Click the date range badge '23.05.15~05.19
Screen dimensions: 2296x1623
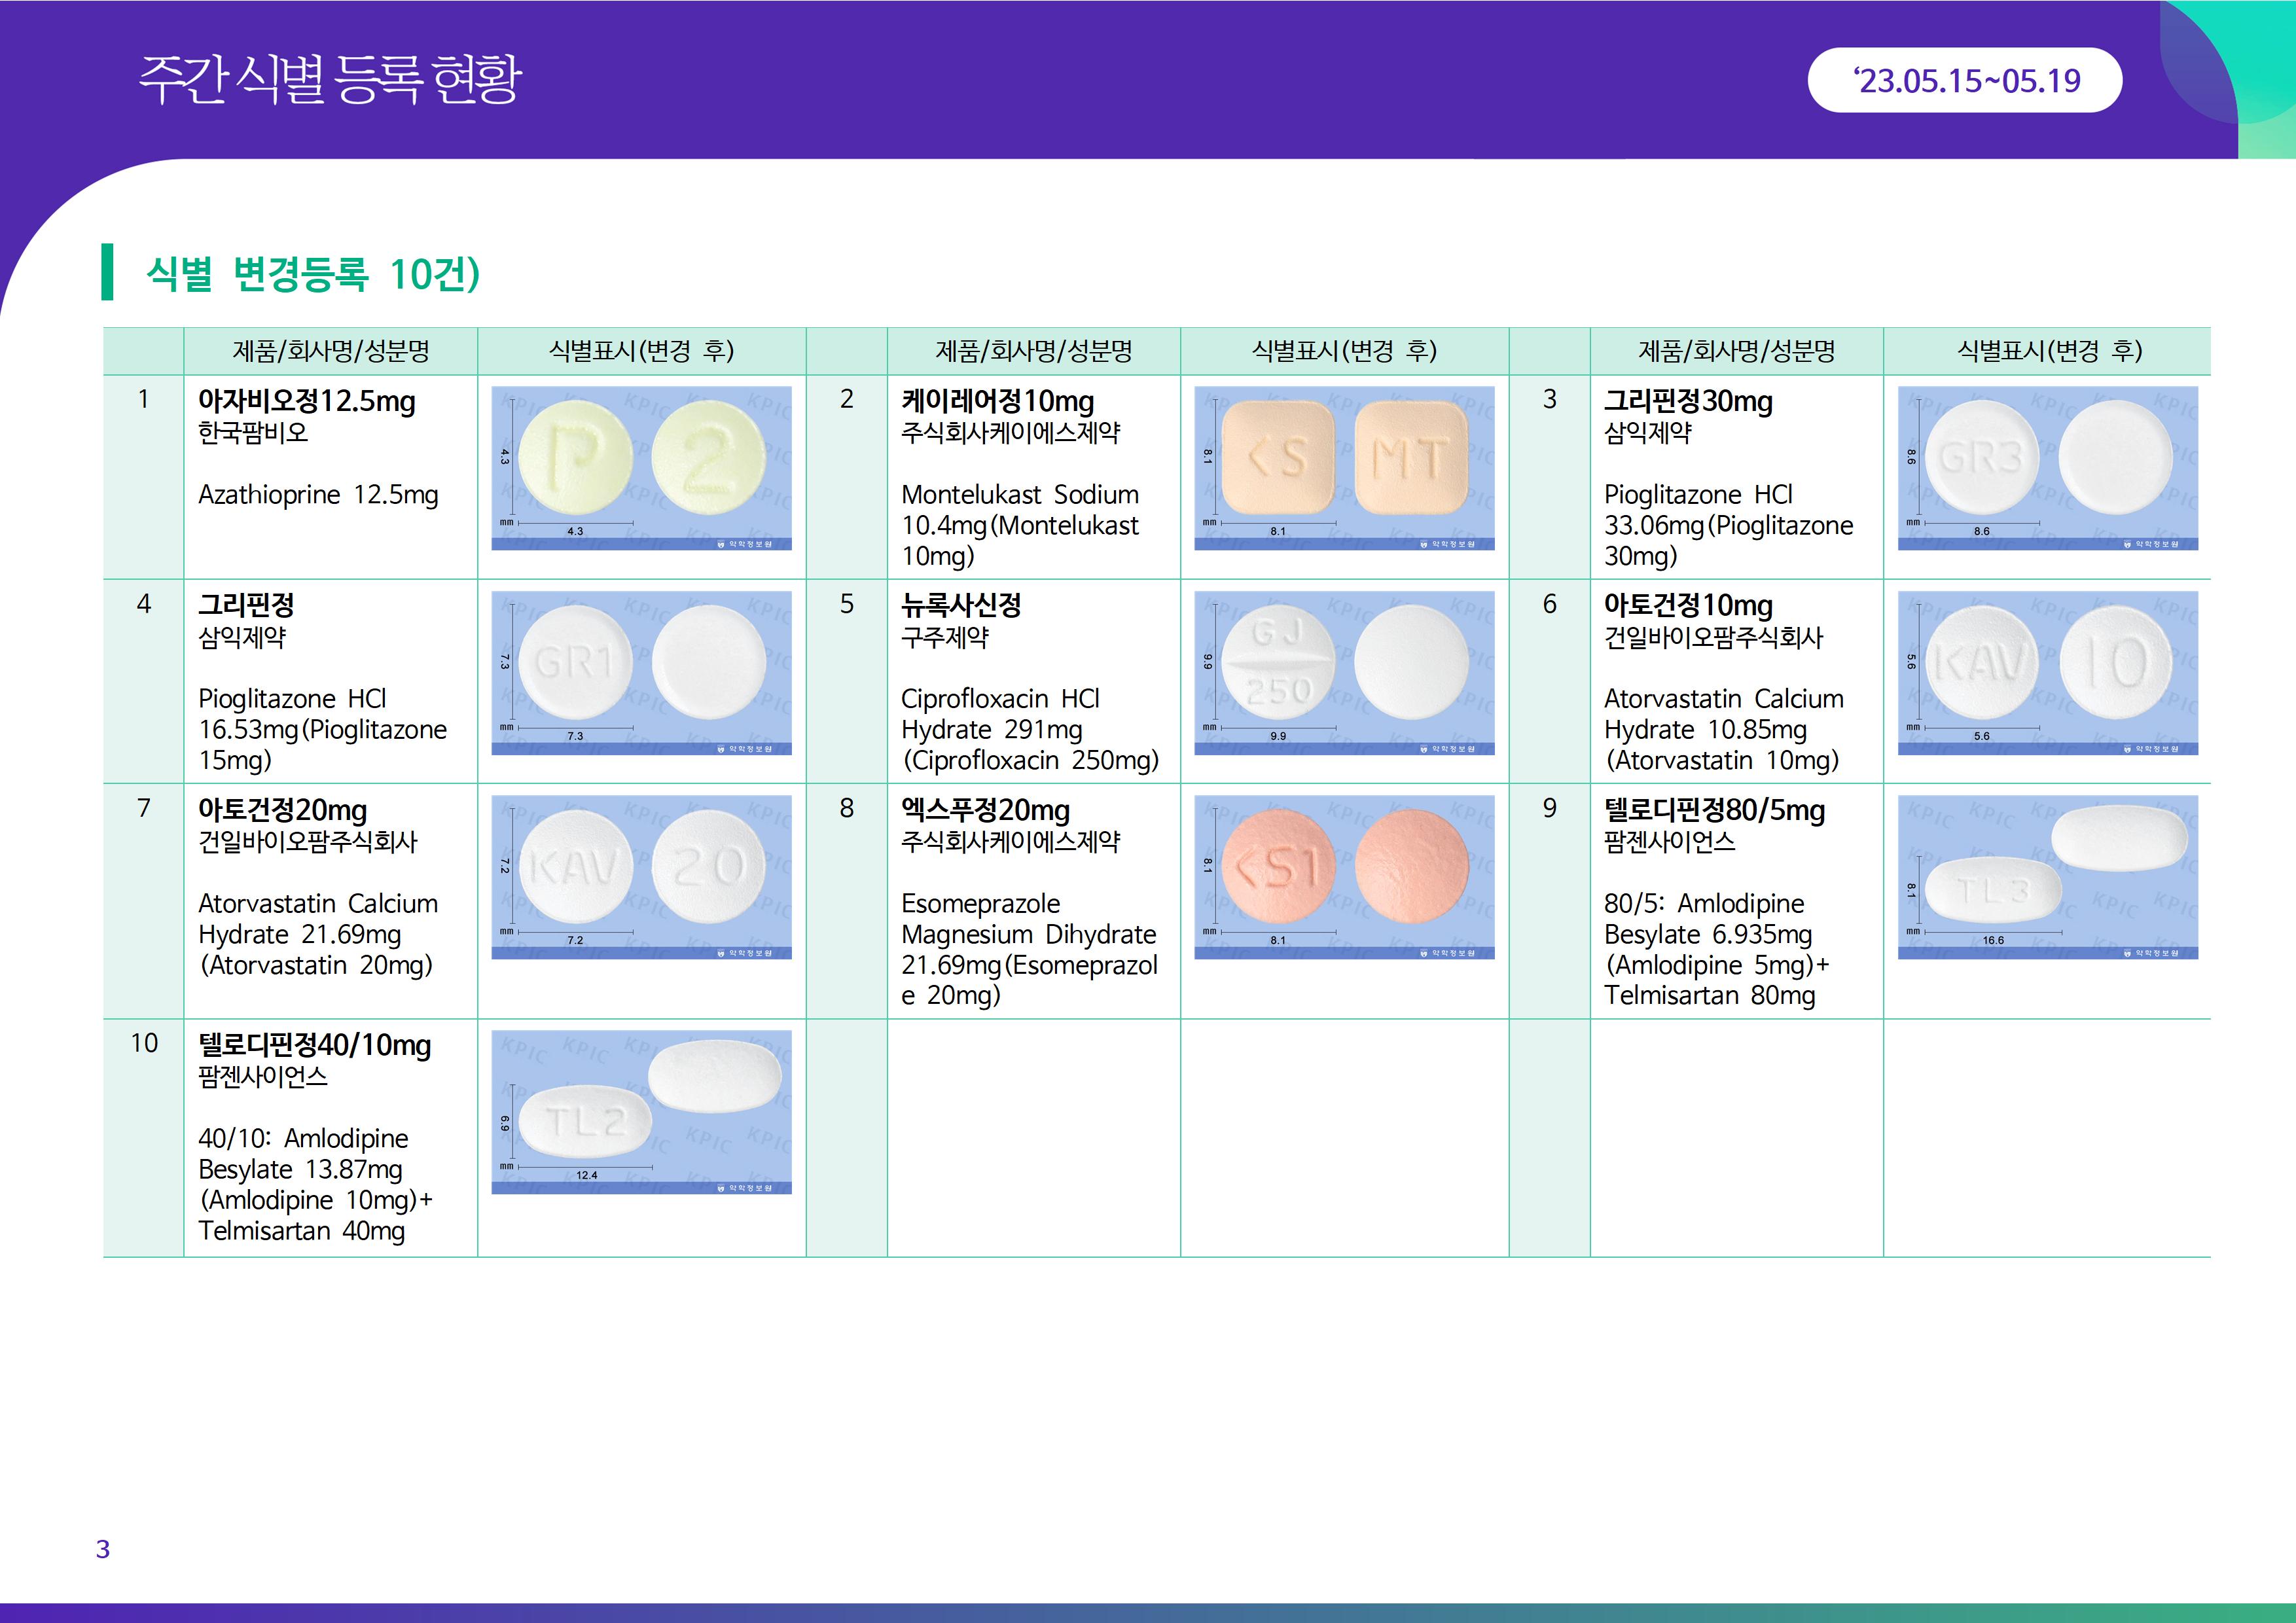1964,80
